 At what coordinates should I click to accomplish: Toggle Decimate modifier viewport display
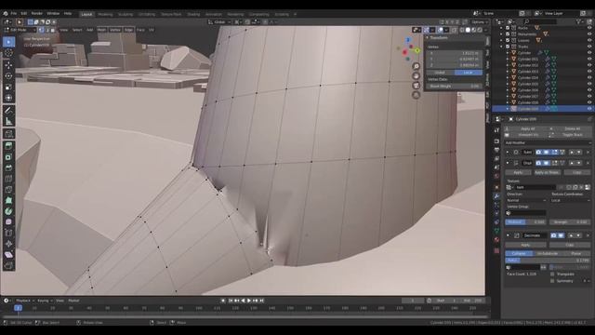coord(561,235)
